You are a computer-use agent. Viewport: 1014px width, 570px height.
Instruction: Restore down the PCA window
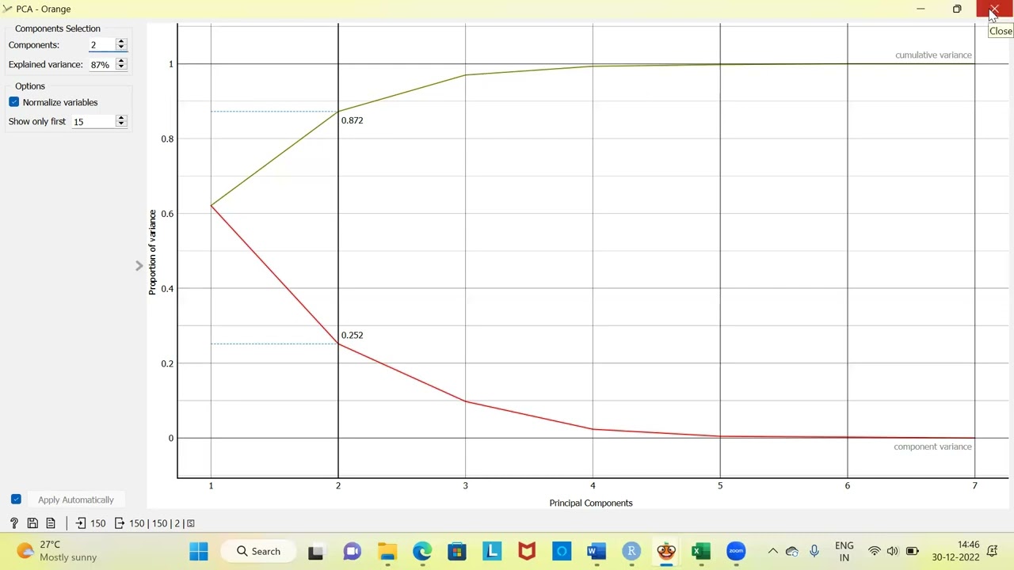pos(957,9)
